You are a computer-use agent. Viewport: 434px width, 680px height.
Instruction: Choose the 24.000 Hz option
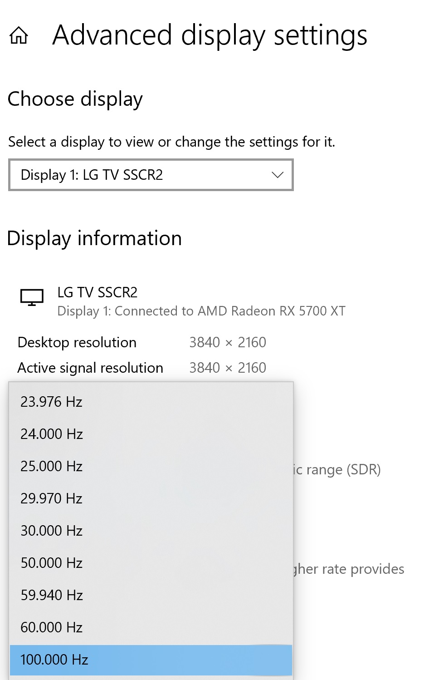coord(52,434)
